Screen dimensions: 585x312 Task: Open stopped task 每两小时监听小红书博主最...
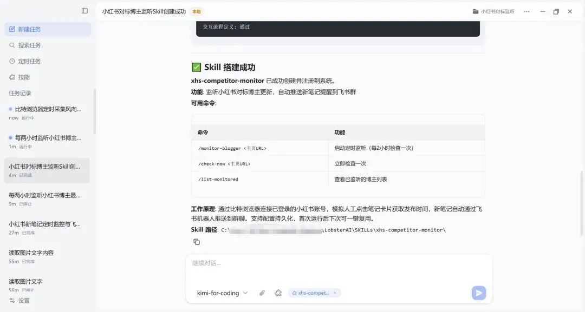point(47,199)
